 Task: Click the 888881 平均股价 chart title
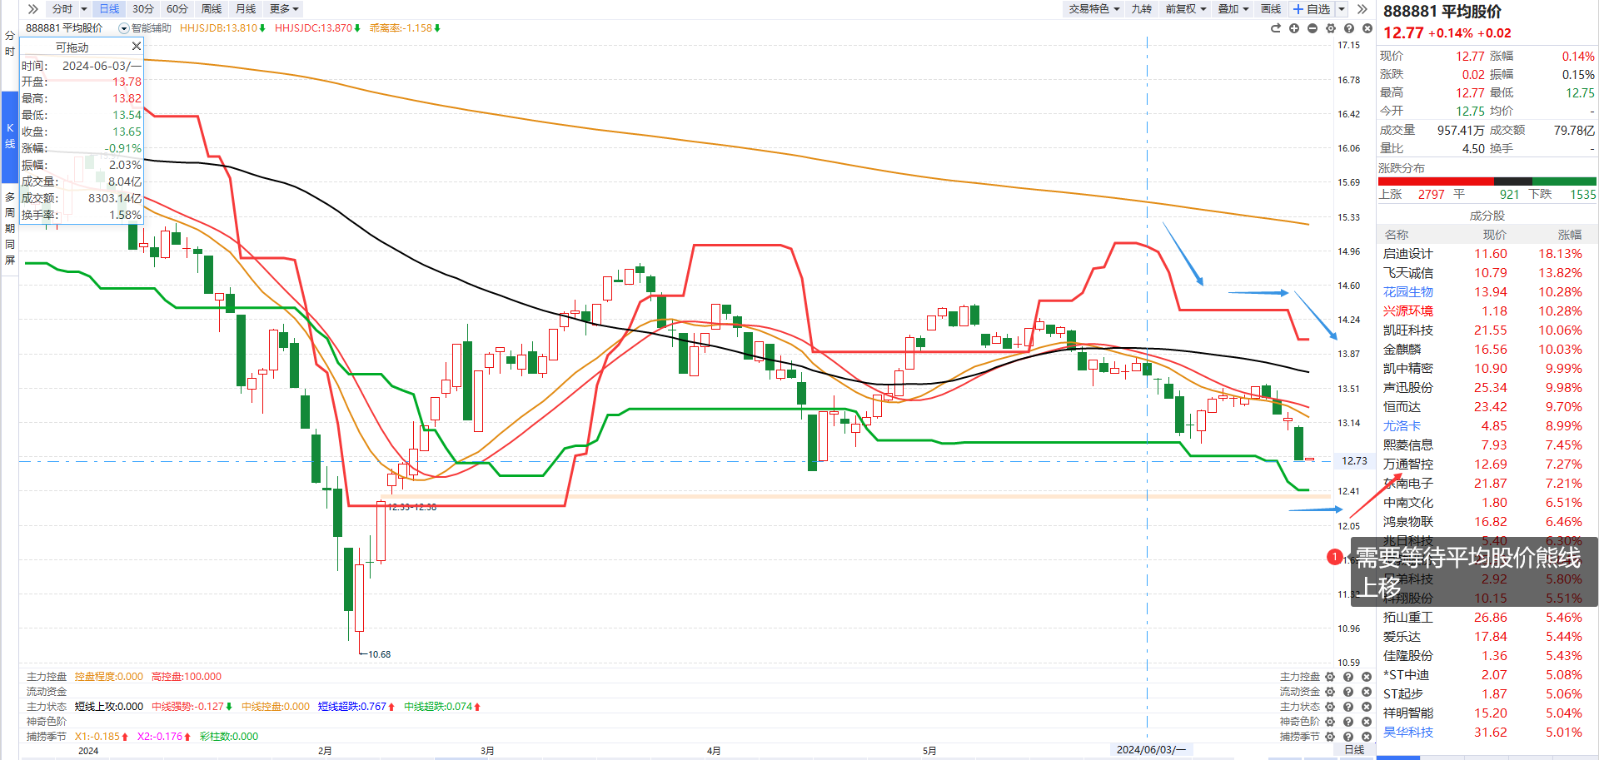pos(64,28)
